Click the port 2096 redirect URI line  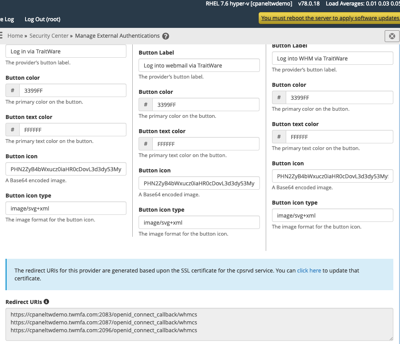point(104,330)
